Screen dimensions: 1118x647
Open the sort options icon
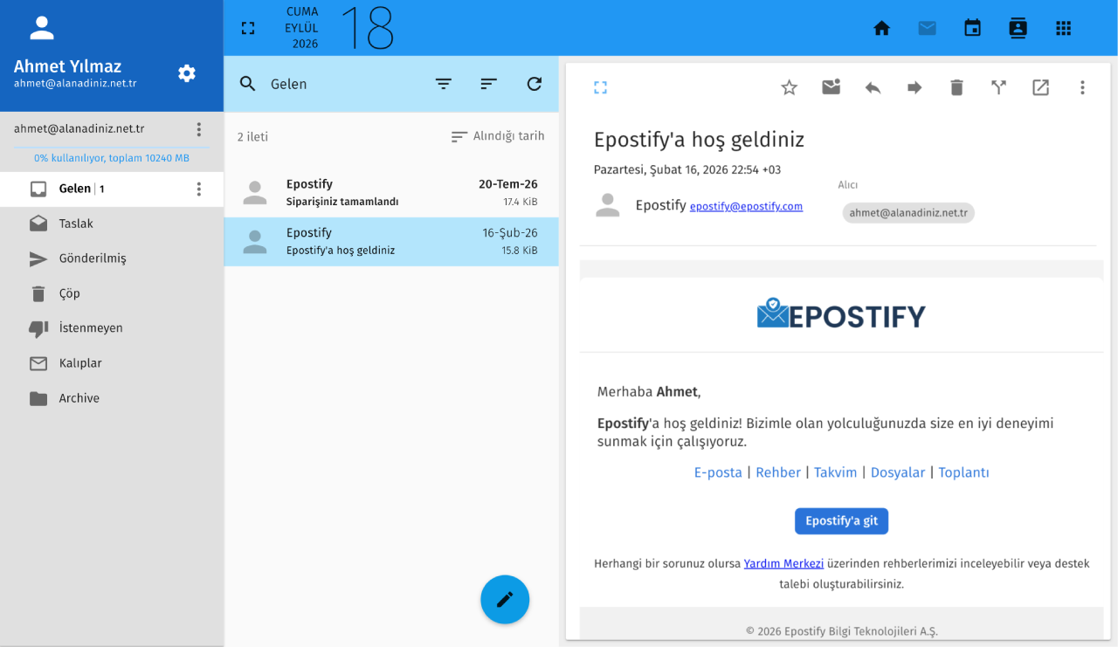click(x=489, y=84)
